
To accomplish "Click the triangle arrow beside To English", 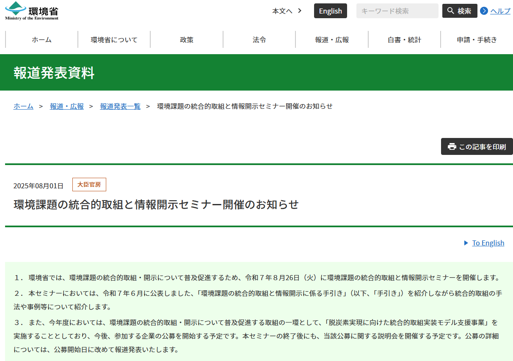I will (x=466, y=243).
